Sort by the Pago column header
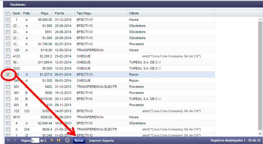 (44, 13)
